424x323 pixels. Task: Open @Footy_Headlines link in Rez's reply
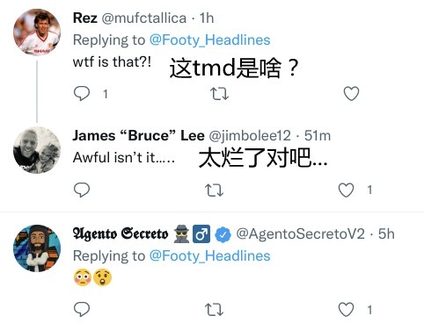tap(209, 40)
